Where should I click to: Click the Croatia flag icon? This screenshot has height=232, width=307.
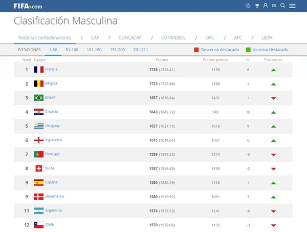[x=38, y=112]
